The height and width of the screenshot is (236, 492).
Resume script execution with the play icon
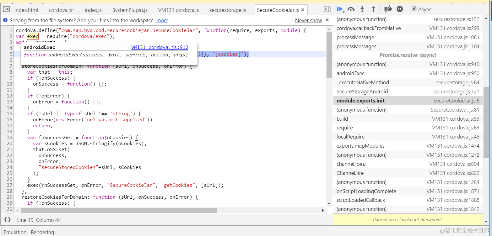pyautogui.click(x=340, y=9)
